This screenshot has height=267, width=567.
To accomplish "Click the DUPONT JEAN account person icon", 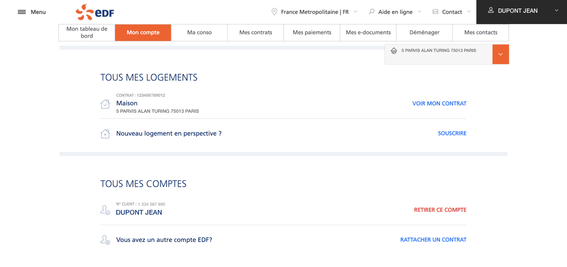I will 105,210.
